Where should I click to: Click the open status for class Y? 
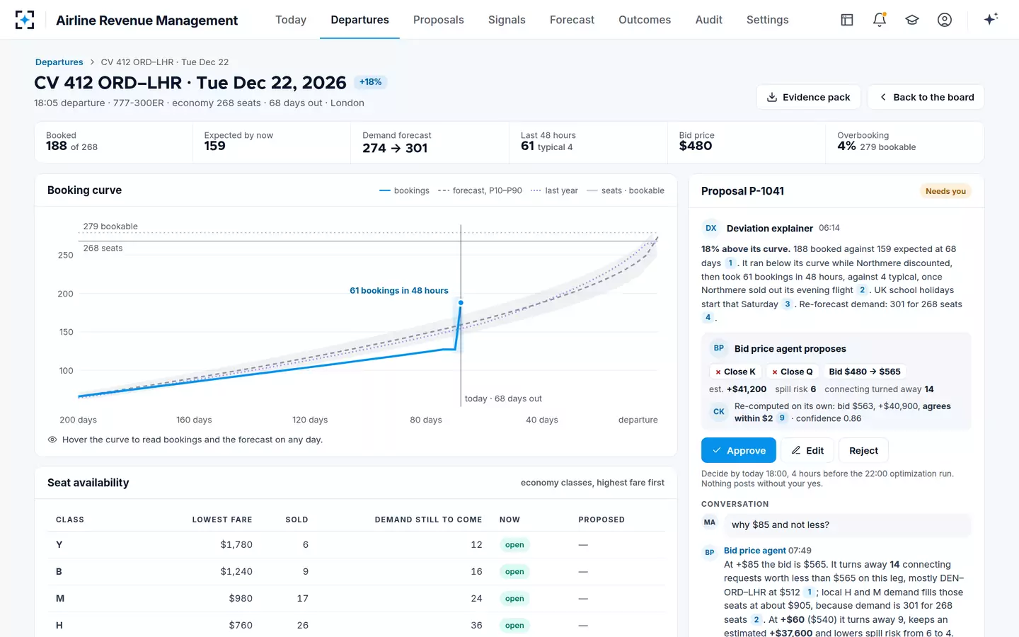click(x=514, y=545)
